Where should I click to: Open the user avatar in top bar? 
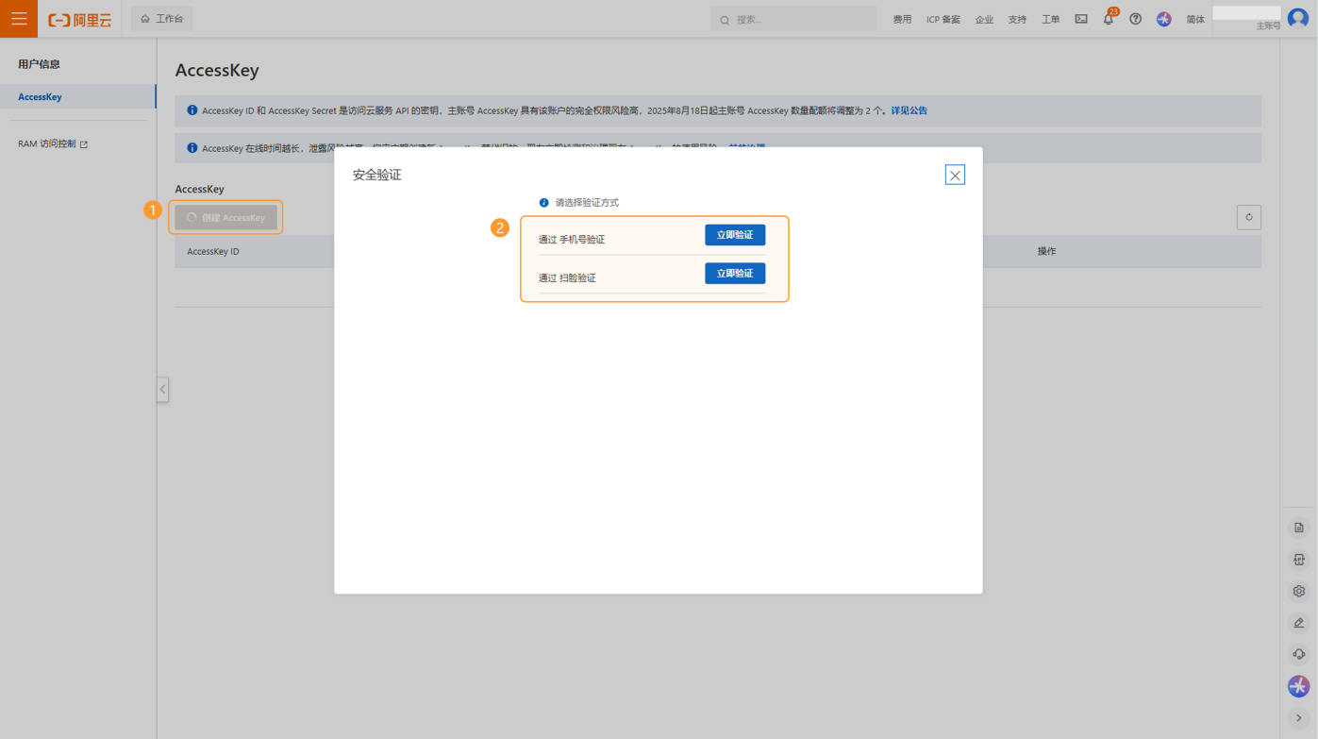(x=1298, y=19)
